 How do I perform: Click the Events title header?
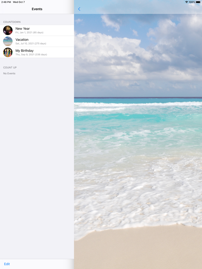point(37,9)
